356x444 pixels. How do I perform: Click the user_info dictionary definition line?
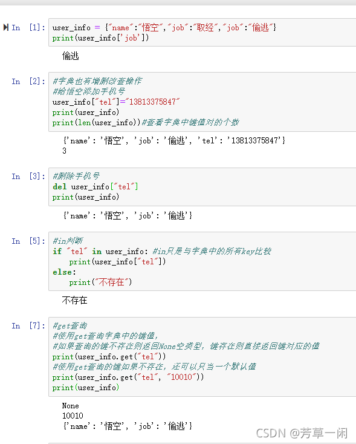(x=164, y=27)
